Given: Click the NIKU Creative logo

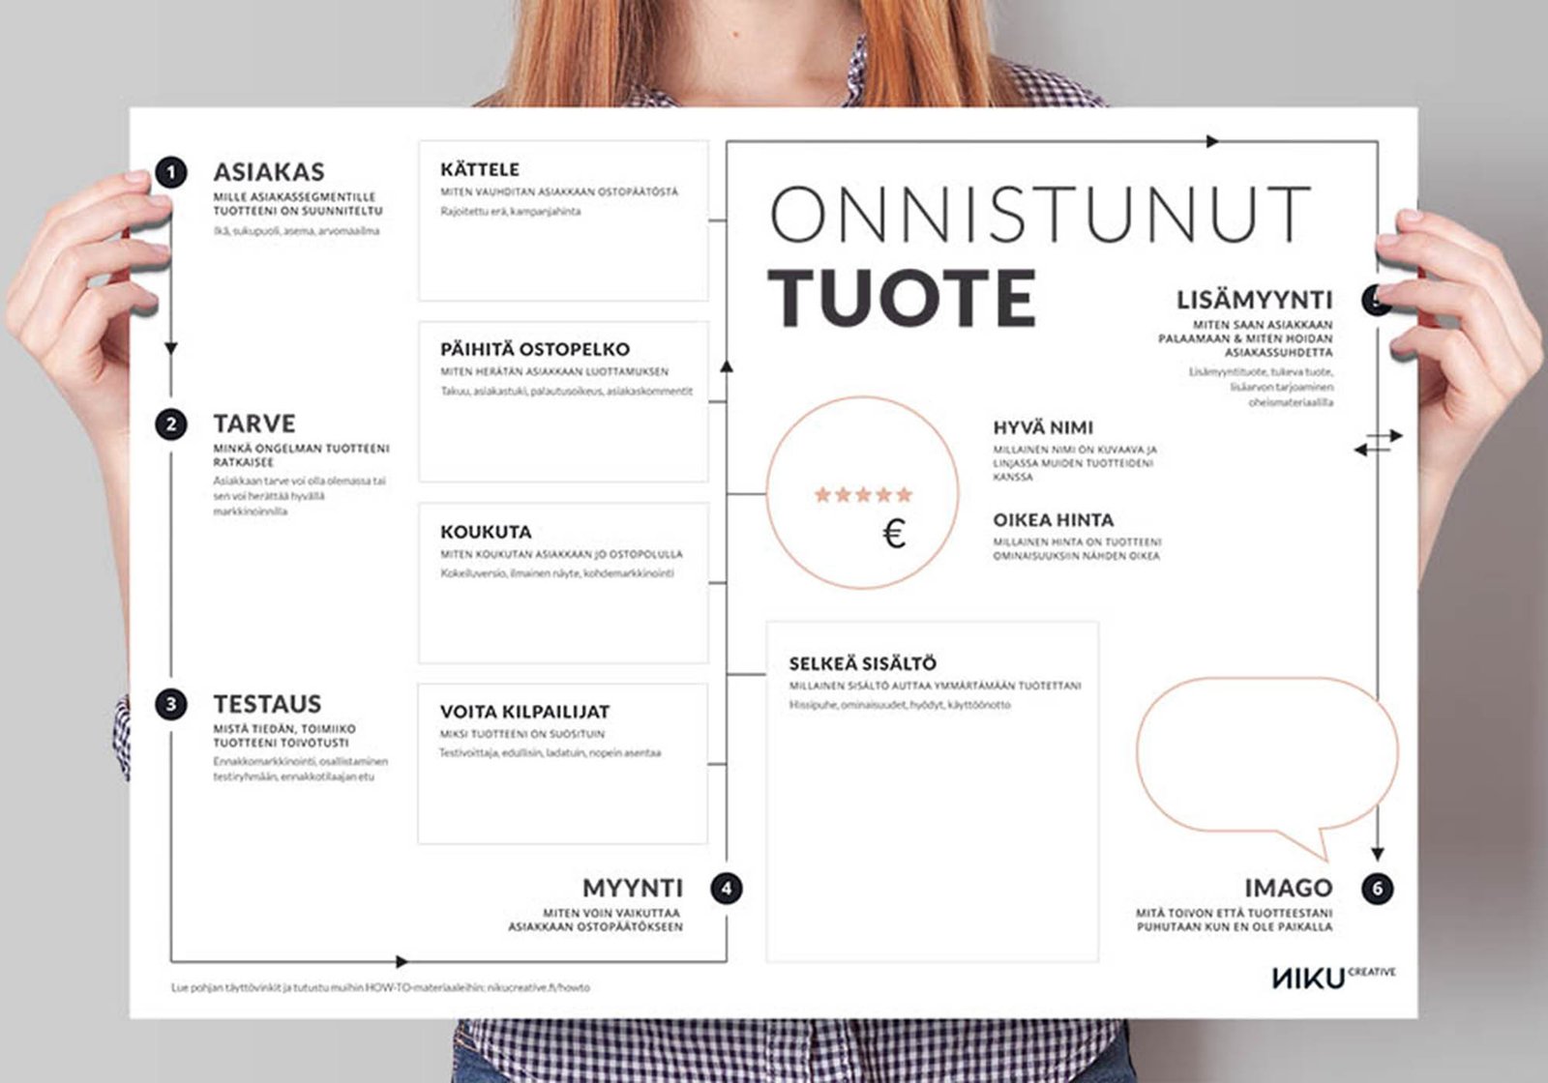Looking at the screenshot, I should [x=1333, y=977].
